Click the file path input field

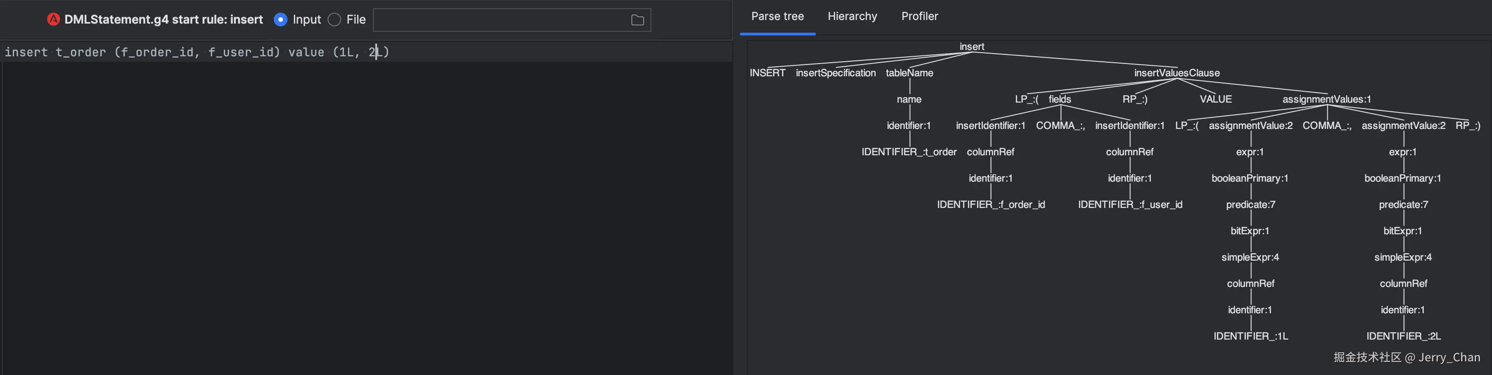coord(501,20)
